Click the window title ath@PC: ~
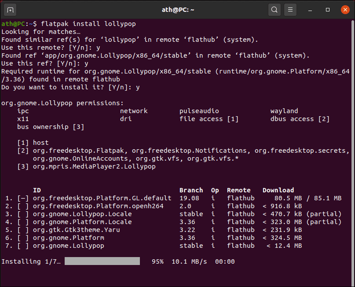 pyautogui.click(x=178, y=10)
